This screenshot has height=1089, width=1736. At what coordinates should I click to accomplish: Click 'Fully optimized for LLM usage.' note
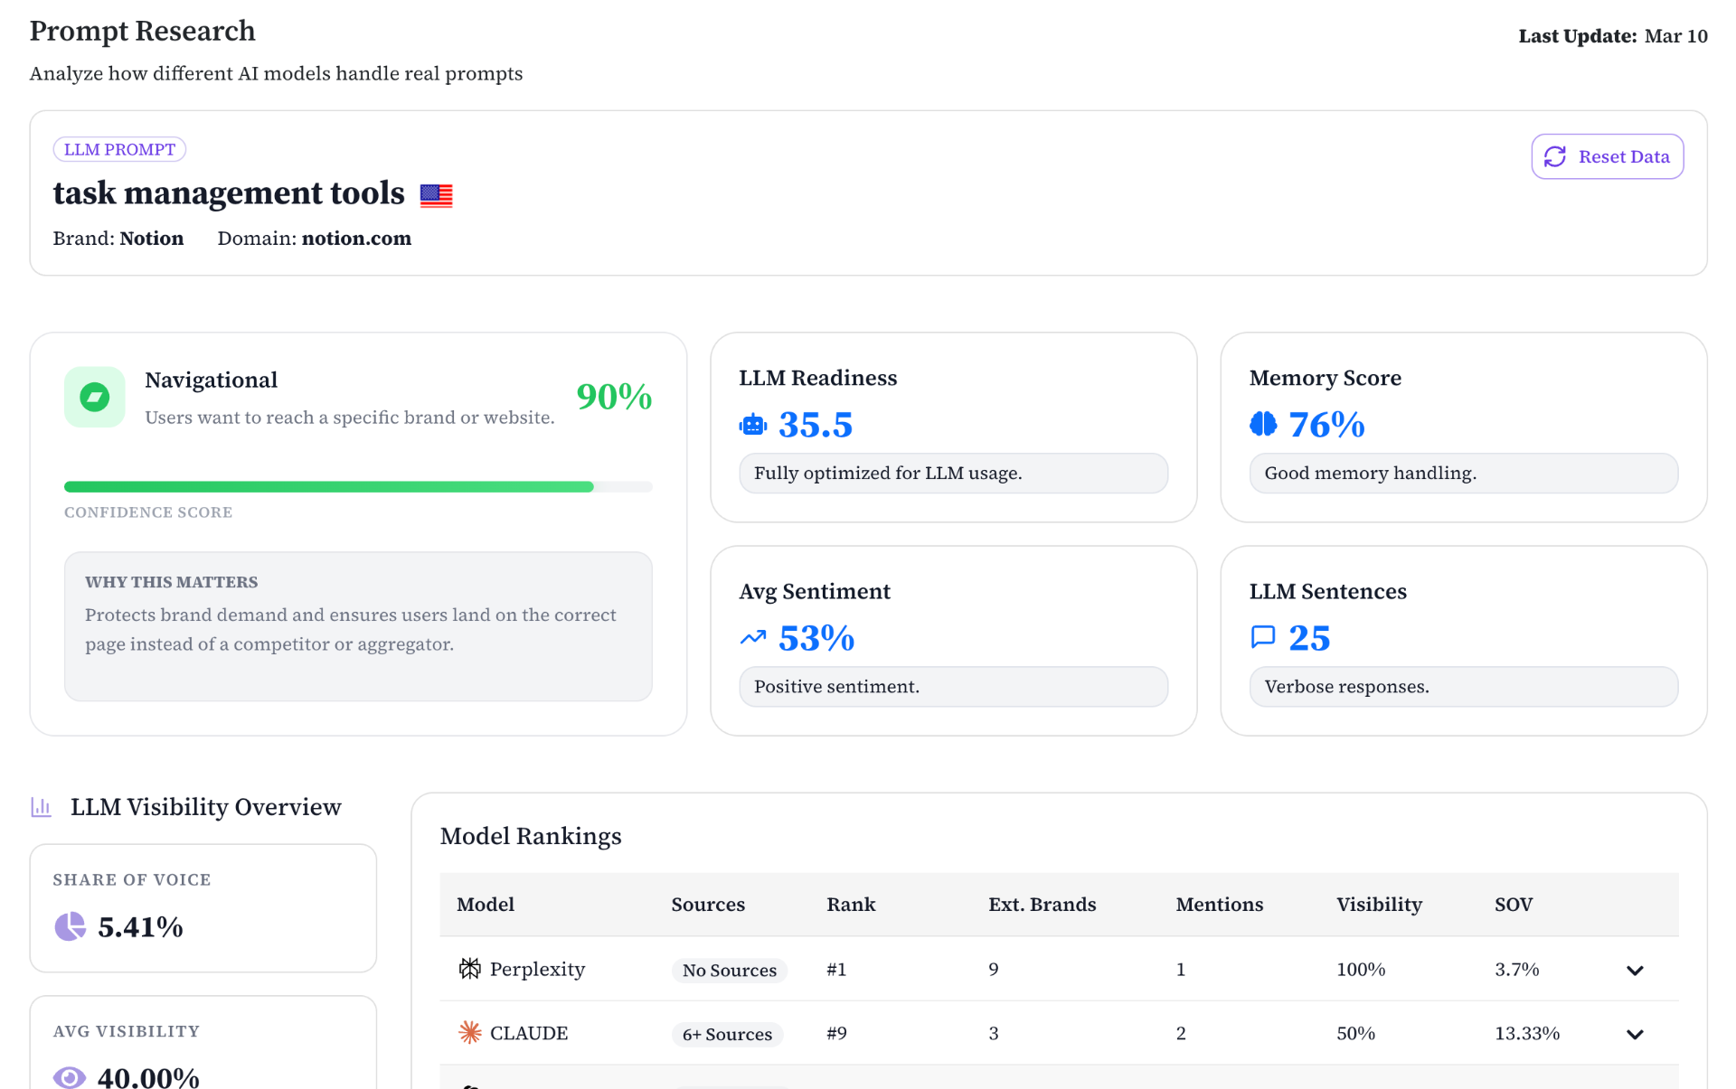pyautogui.click(x=954, y=474)
